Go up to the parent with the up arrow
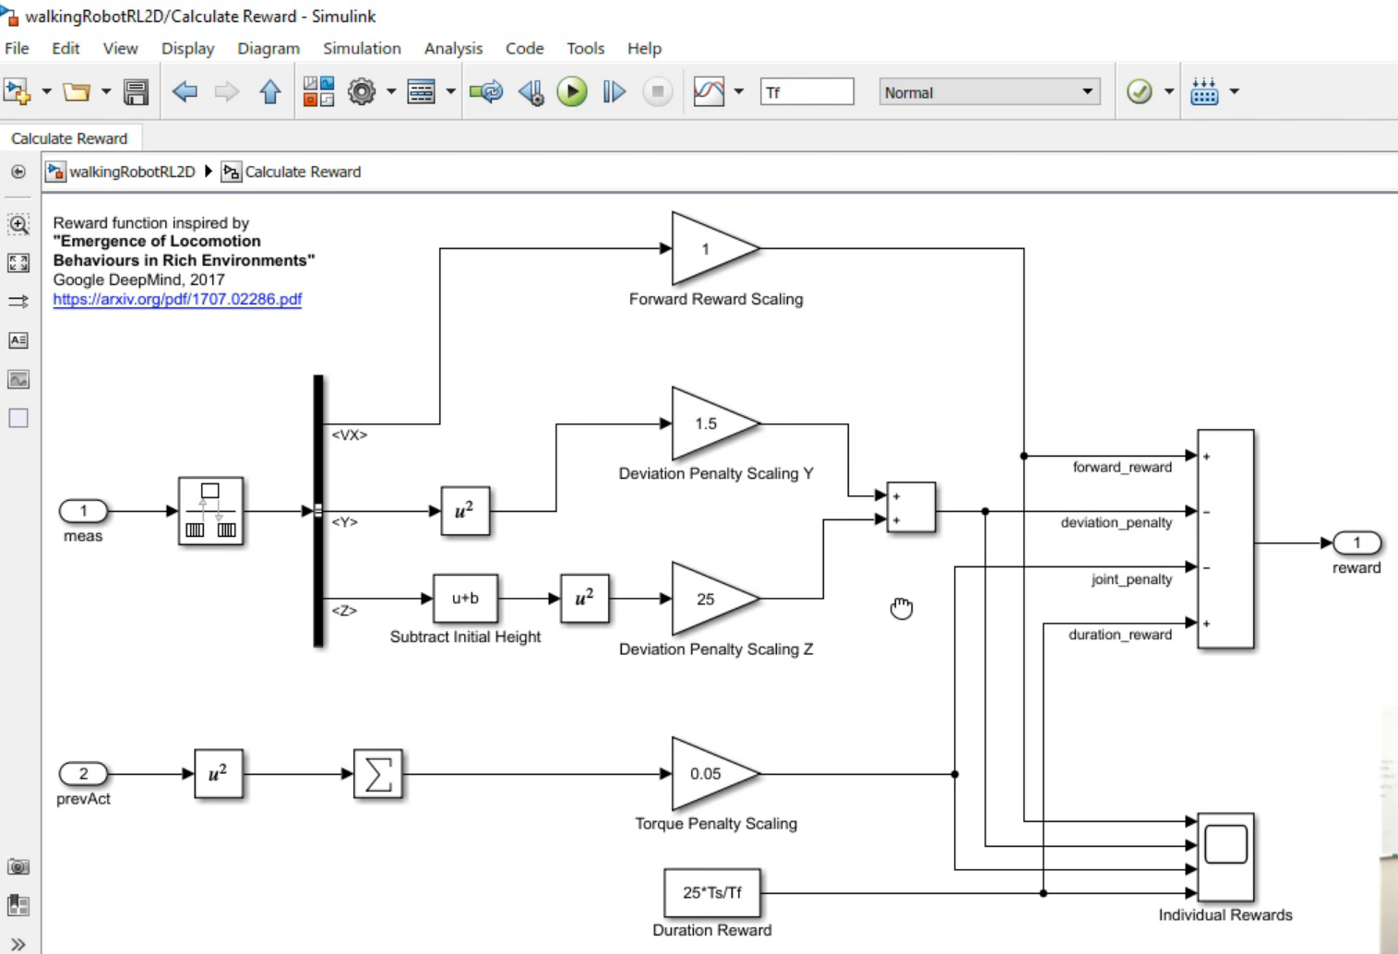This screenshot has height=954, width=1398. click(269, 91)
